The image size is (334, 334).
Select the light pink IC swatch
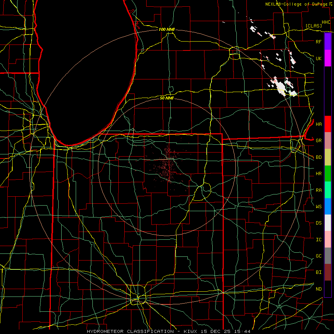point(328,239)
